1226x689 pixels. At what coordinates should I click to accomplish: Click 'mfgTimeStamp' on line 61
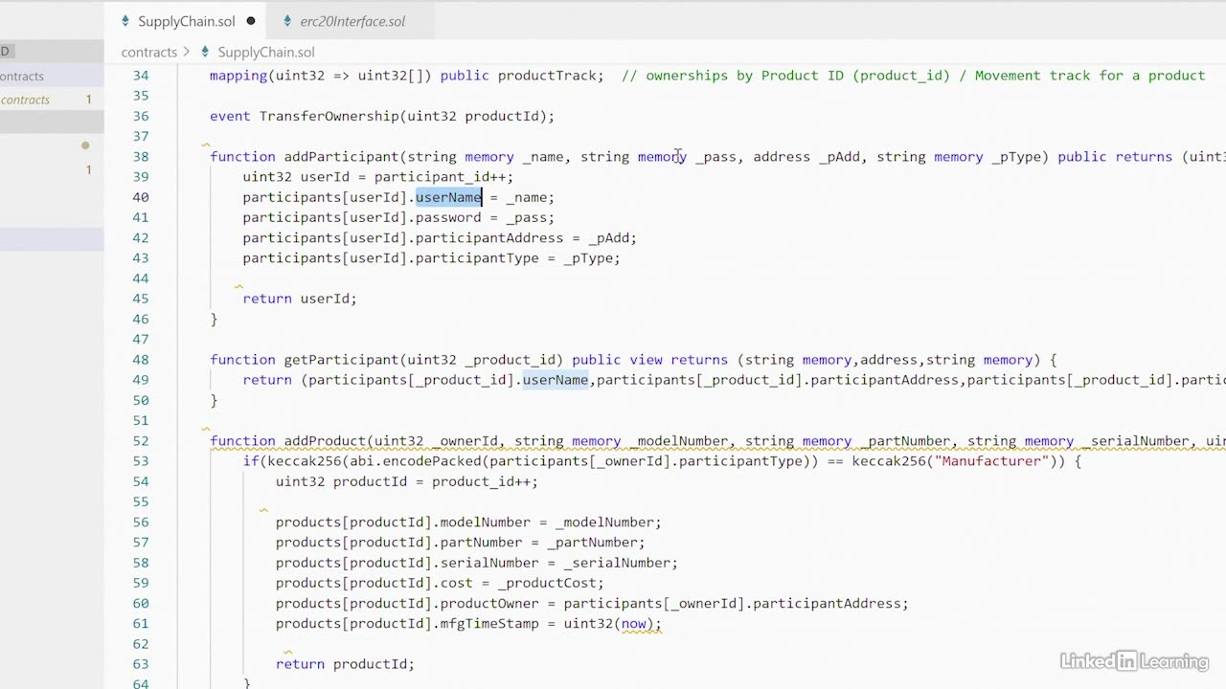click(x=489, y=624)
